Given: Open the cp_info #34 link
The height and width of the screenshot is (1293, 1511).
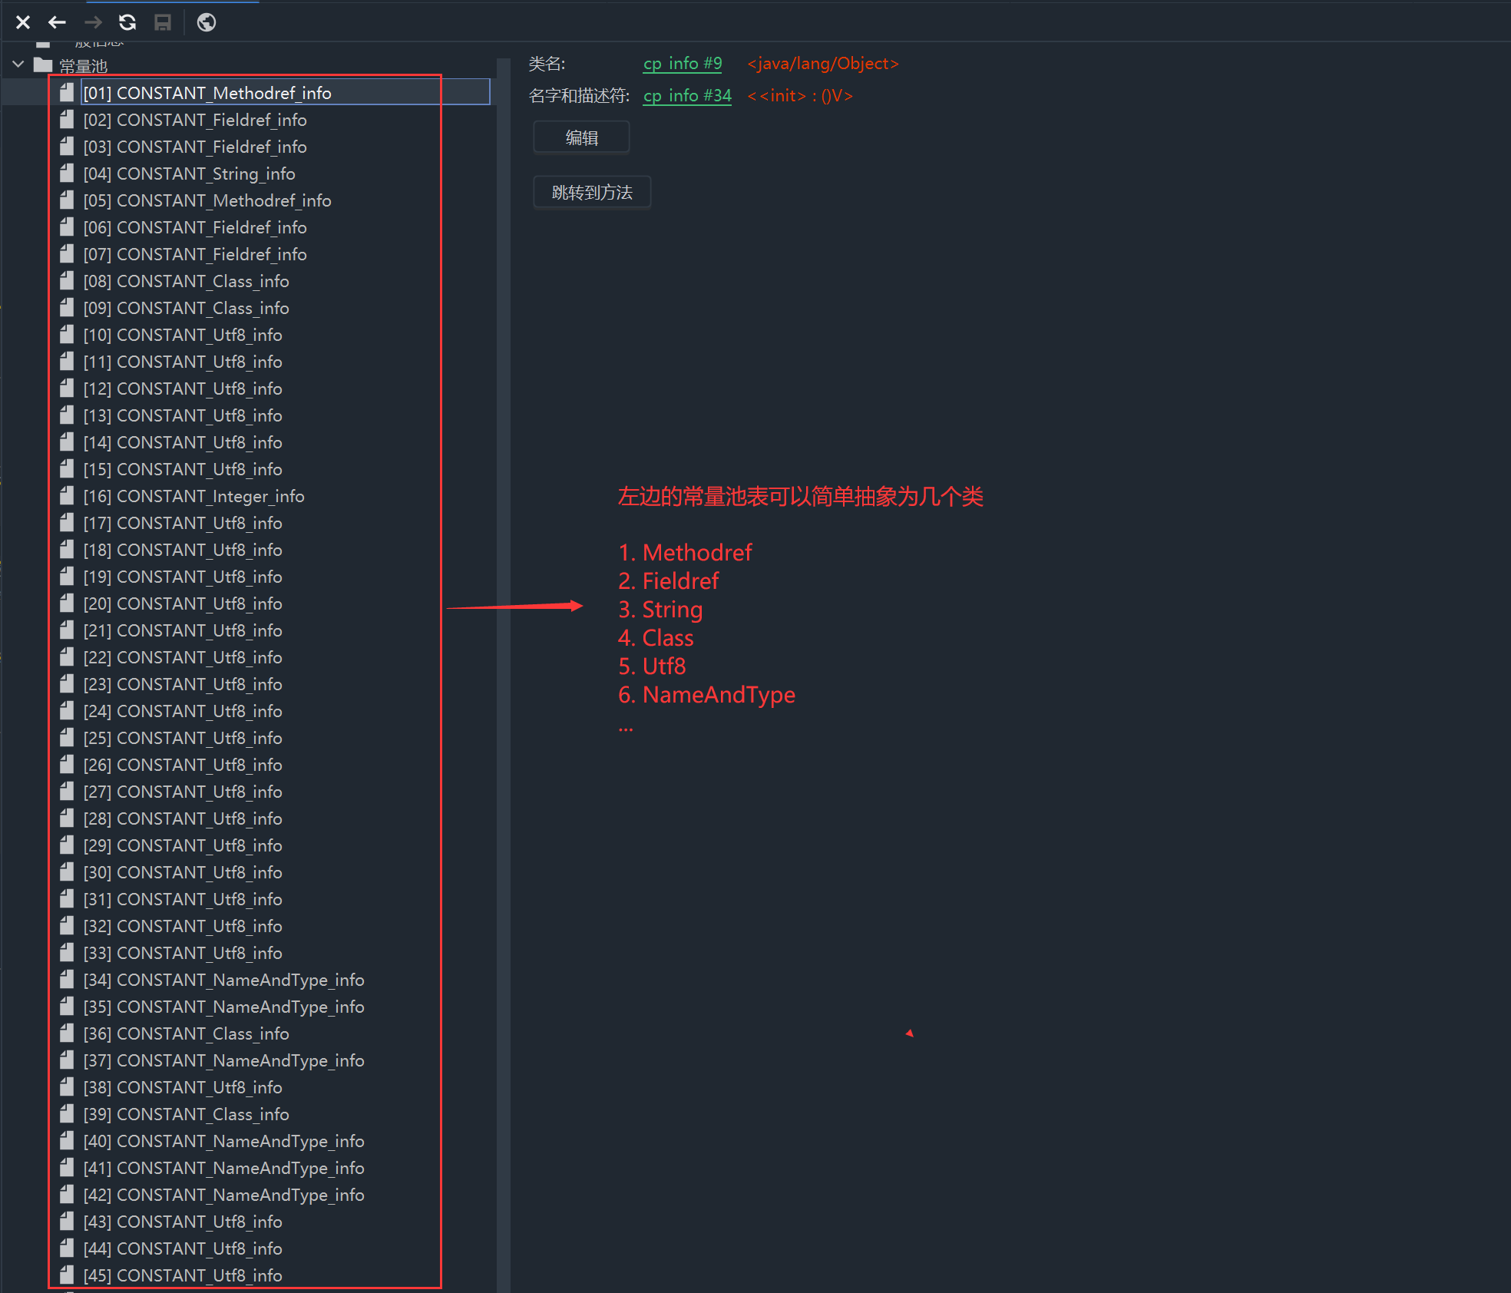Looking at the screenshot, I should point(686,96).
